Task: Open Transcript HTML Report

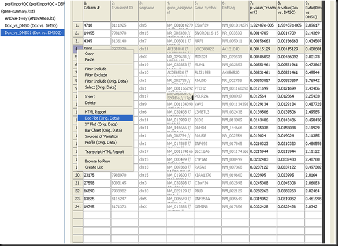Action: click(x=105, y=152)
